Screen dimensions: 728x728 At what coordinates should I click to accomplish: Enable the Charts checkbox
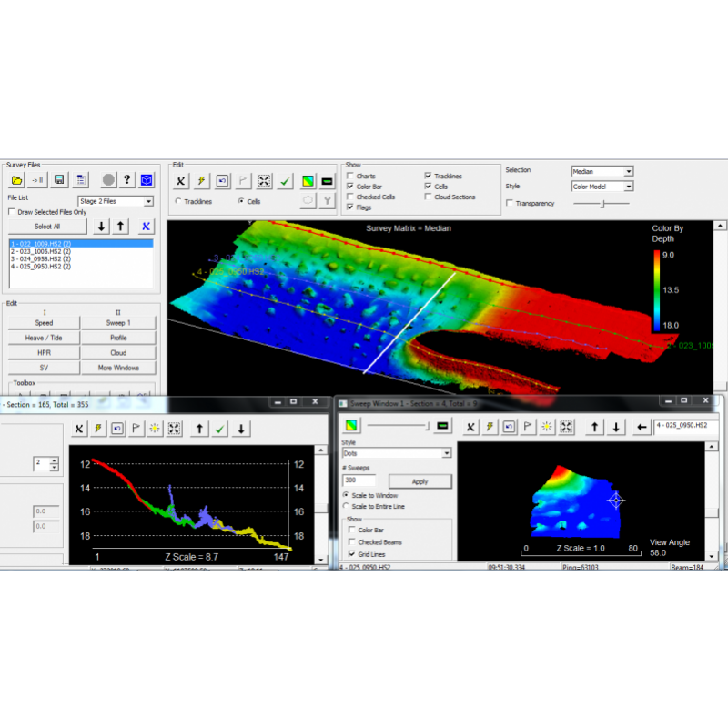[349, 177]
